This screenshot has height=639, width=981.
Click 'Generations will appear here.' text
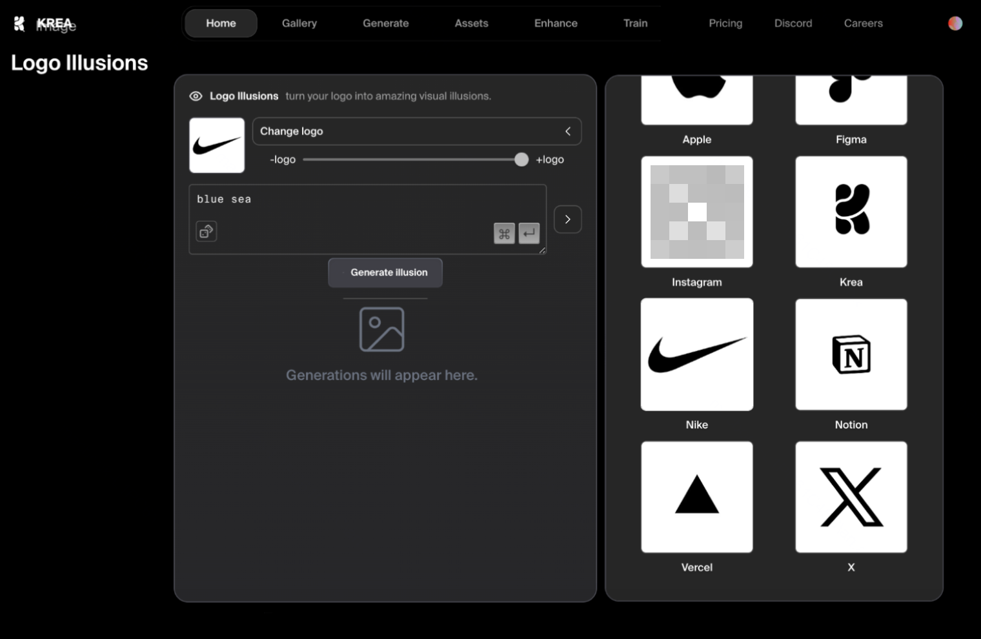(382, 375)
